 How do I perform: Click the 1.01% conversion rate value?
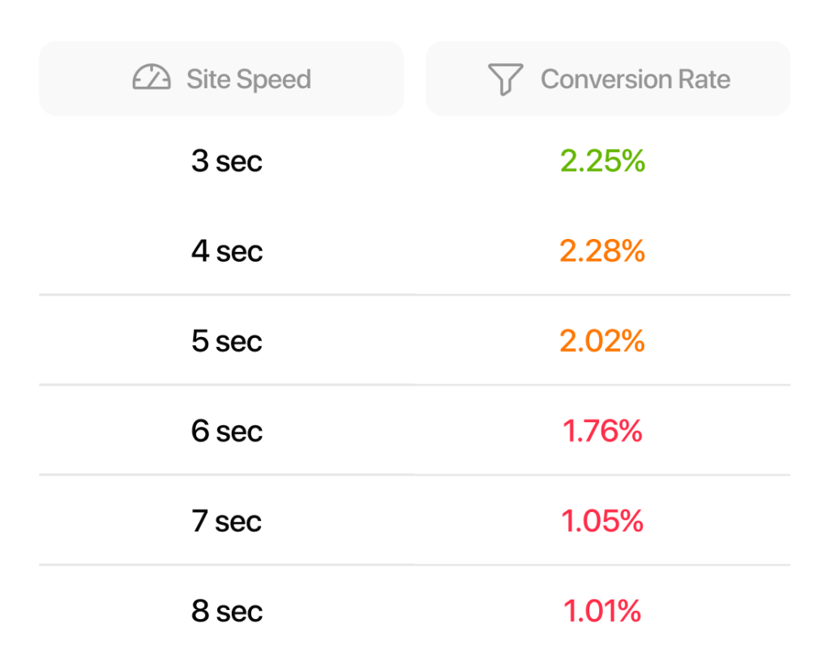pos(602,611)
